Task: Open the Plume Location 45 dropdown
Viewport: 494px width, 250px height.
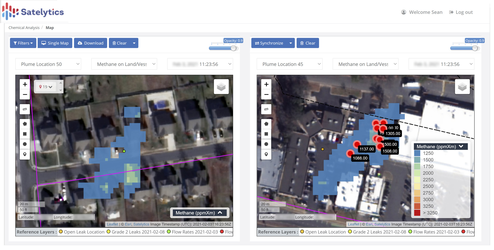Action: pos(290,64)
